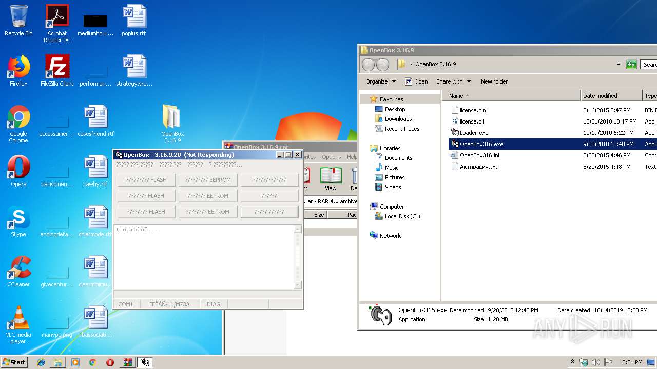Click the New folder button
The width and height of the screenshot is (657, 369).
pyautogui.click(x=494, y=81)
